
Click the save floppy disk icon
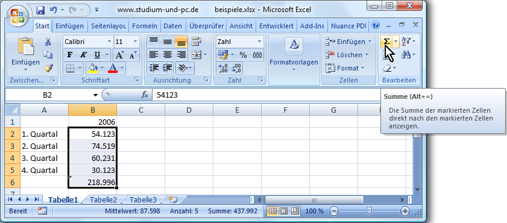tap(40, 10)
